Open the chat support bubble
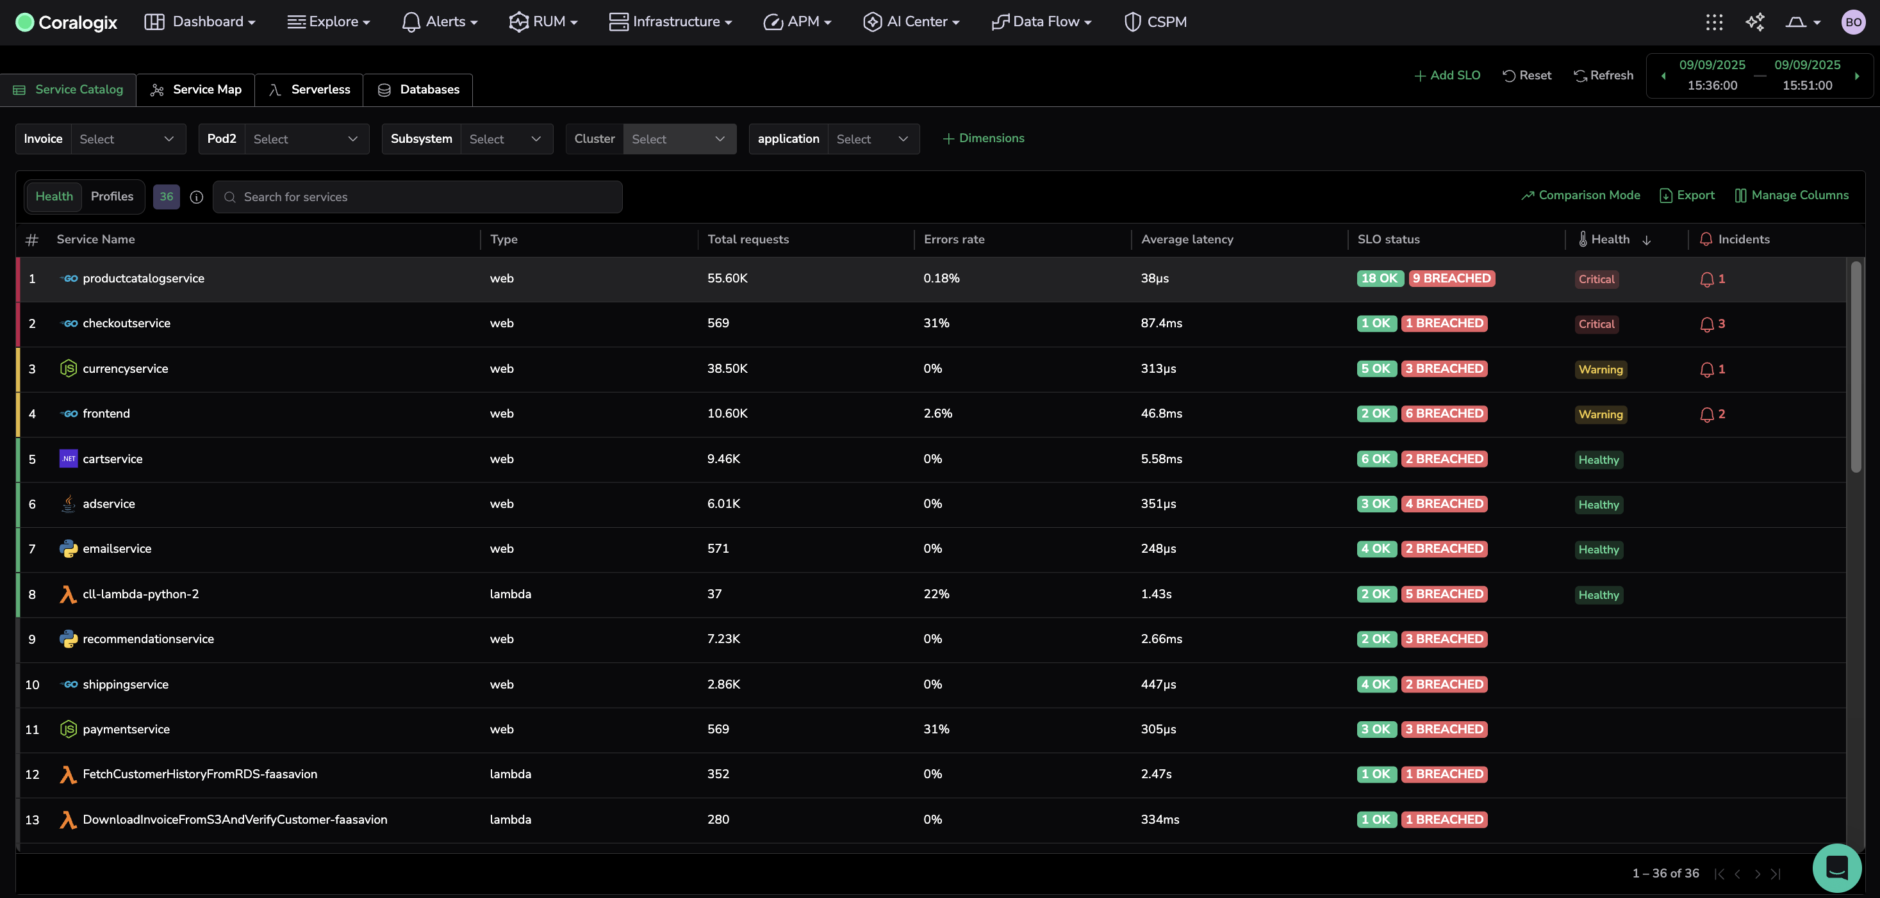Image resolution: width=1880 pixels, height=898 pixels. tap(1836, 867)
